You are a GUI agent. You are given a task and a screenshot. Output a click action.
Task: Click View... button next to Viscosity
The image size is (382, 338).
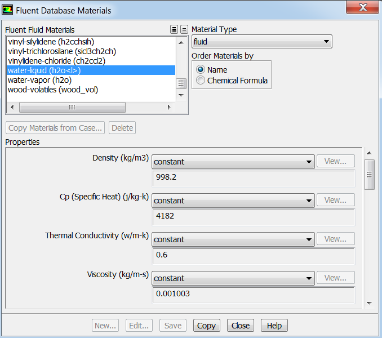[336, 278]
